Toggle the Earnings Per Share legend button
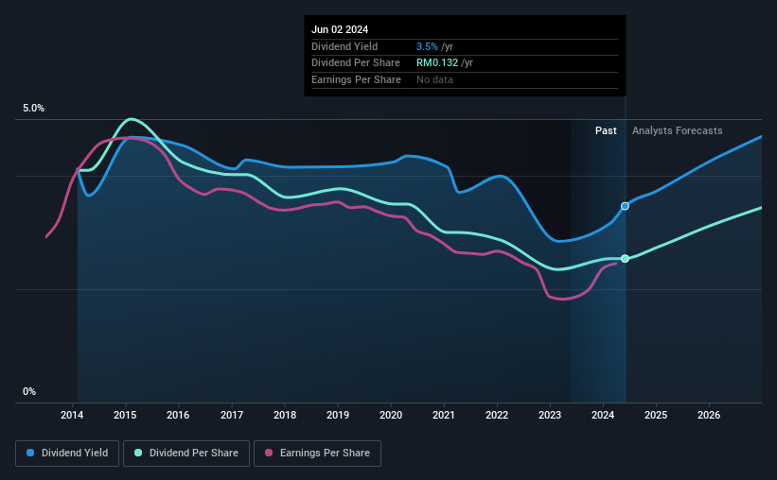 317,454
